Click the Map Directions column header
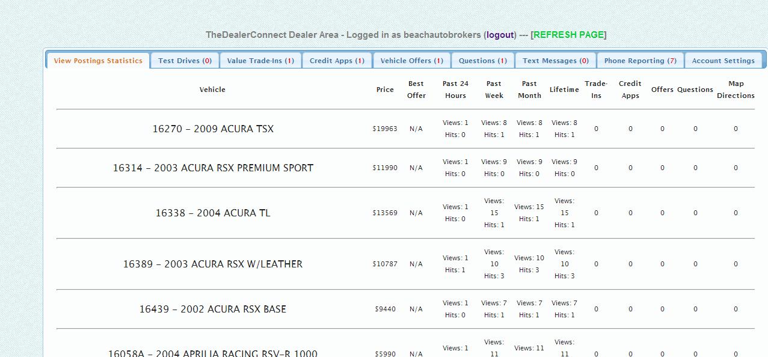Screen dimensions: 768x357 [x=736, y=90]
